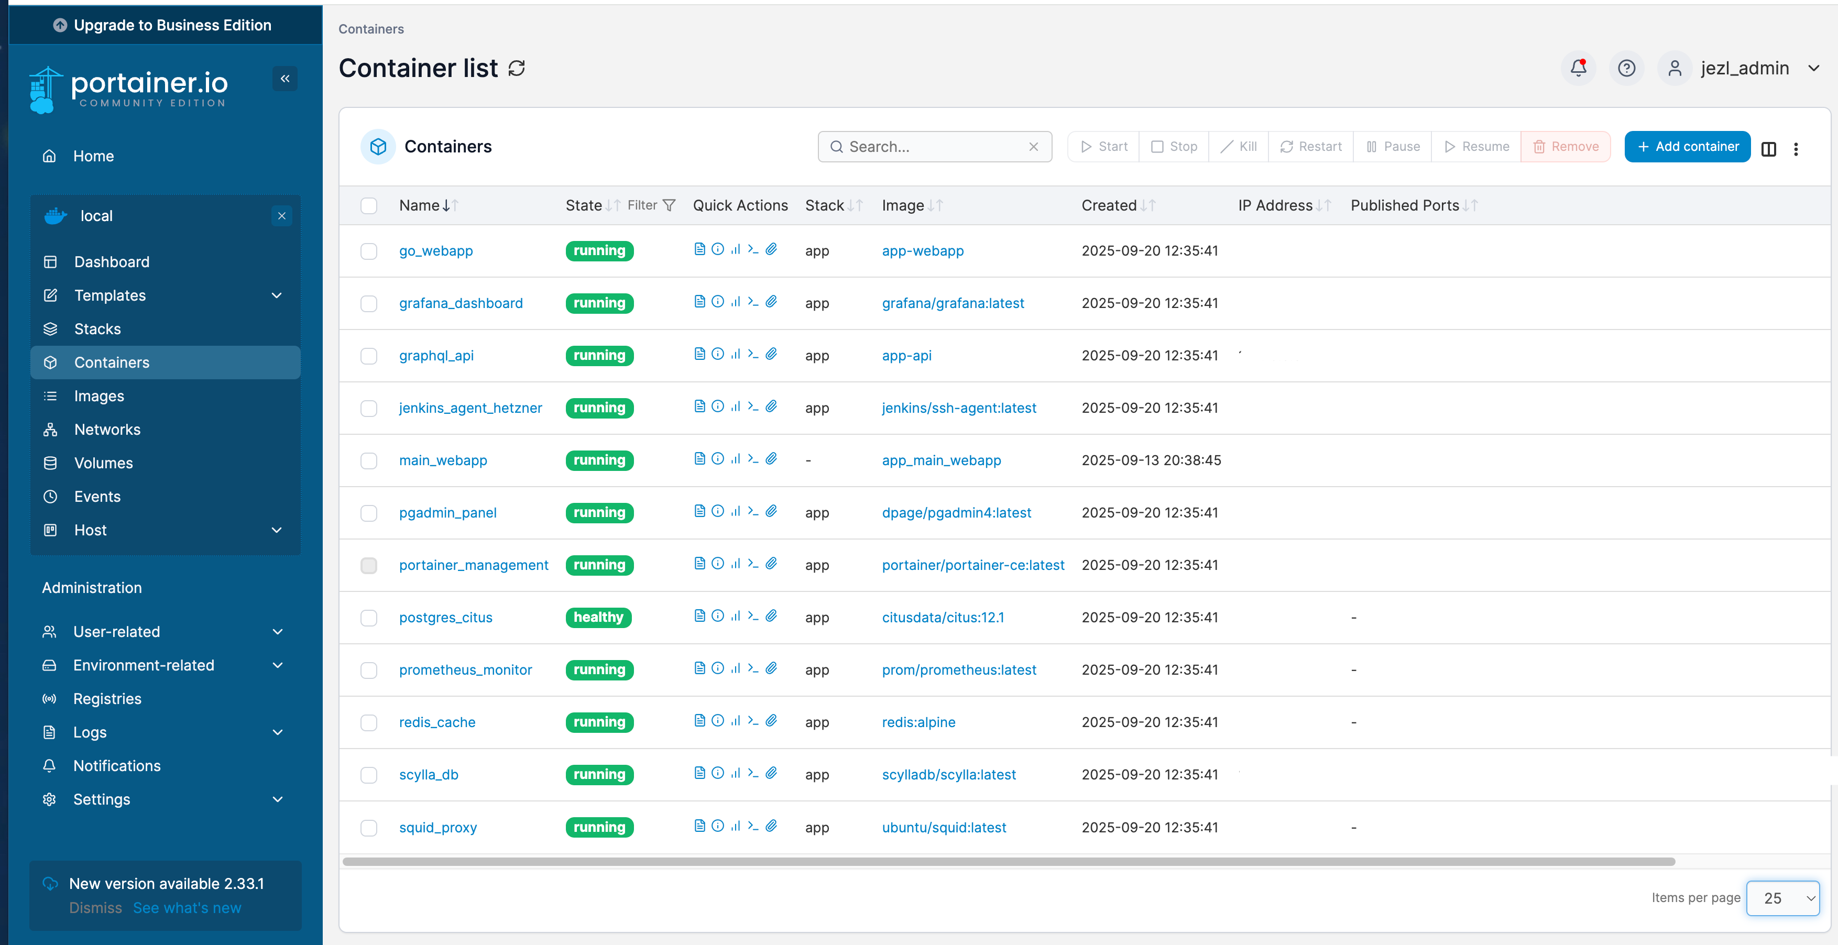1838x945 pixels.
Task: Click the Add container button
Action: pyautogui.click(x=1687, y=146)
